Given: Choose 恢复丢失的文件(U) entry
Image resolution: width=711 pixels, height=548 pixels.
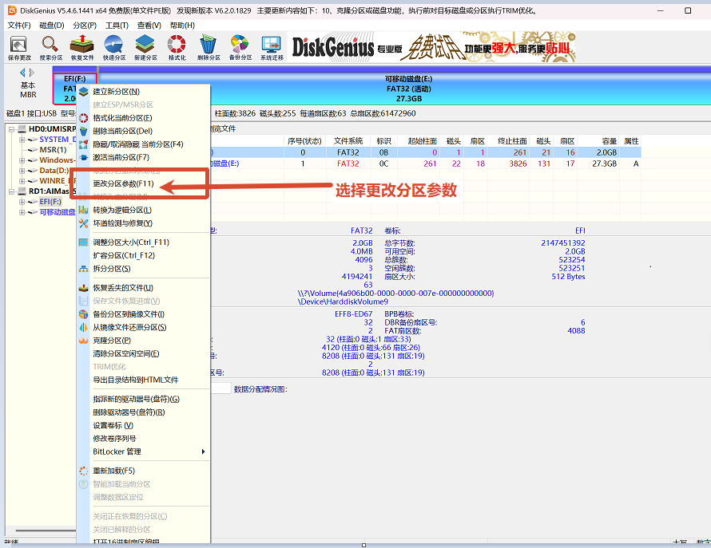Looking at the screenshot, I should coord(143,288).
